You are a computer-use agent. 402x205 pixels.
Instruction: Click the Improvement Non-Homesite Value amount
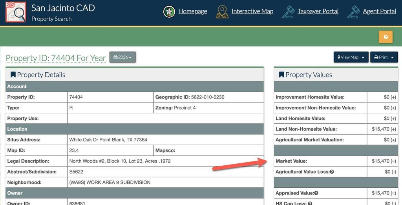[x=390, y=108]
